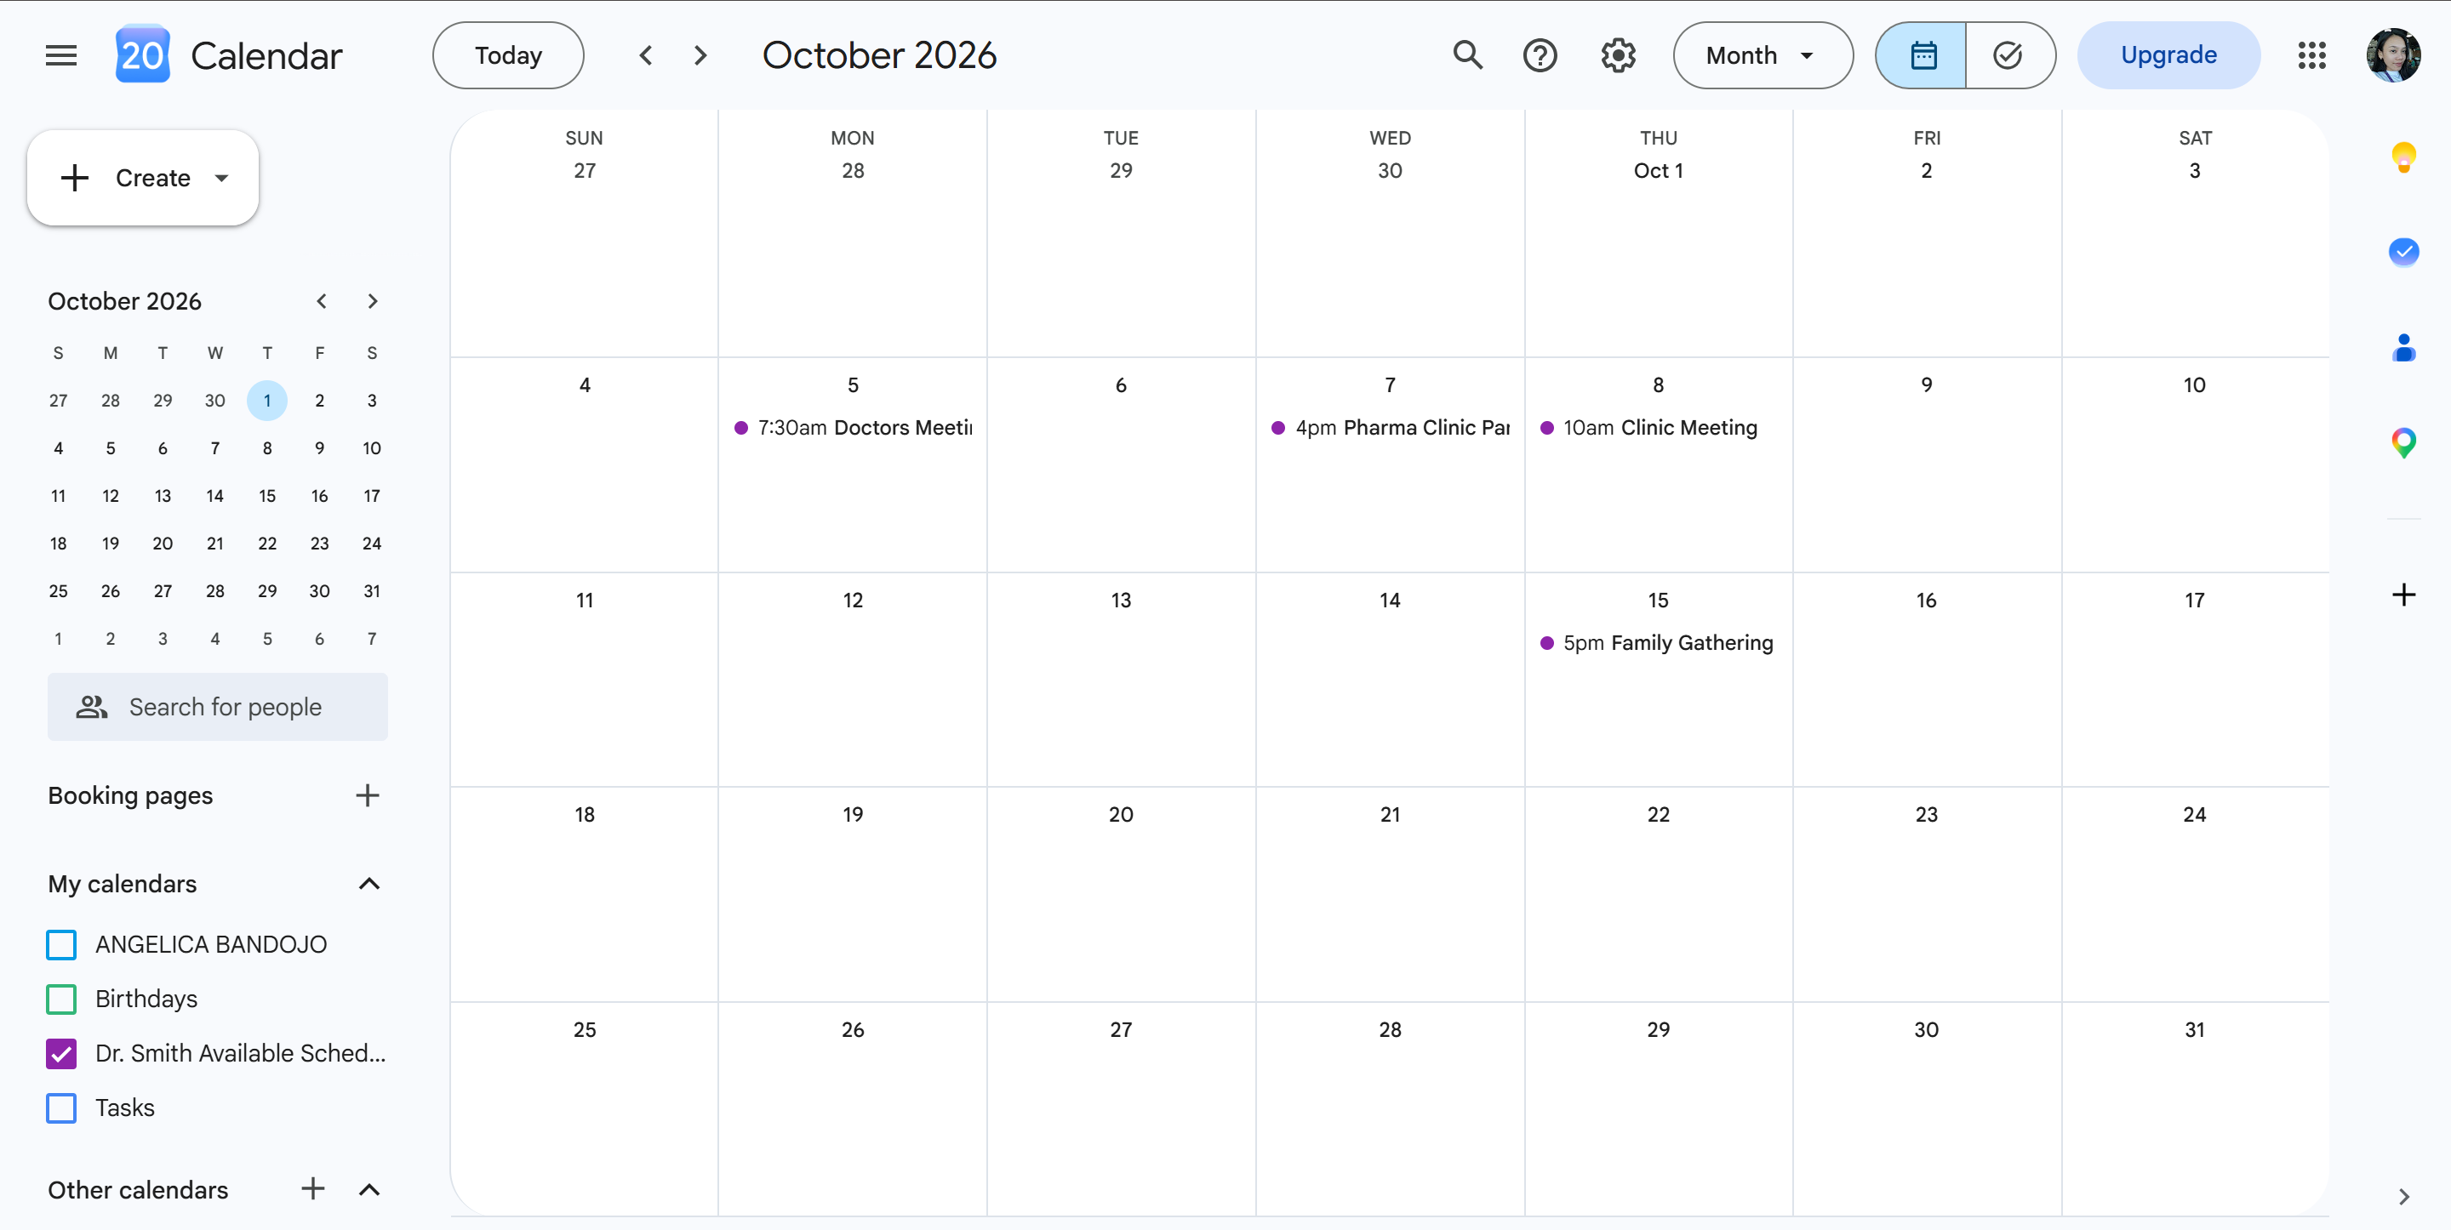This screenshot has width=2451, height=1230.
Task: Click Oct 1 date in main grid
Action: (1659, 170)
